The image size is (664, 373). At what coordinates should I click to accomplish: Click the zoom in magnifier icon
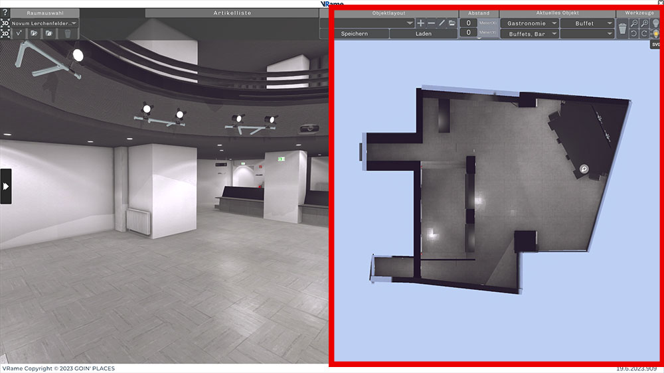645,23
